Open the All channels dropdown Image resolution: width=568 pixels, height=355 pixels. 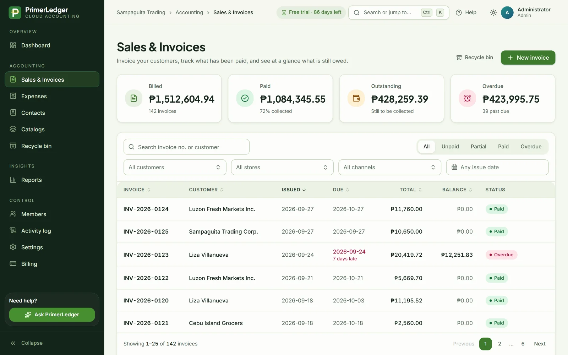coord(390,167)
